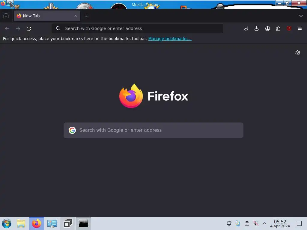Go forward one page

tap(18, 28)
